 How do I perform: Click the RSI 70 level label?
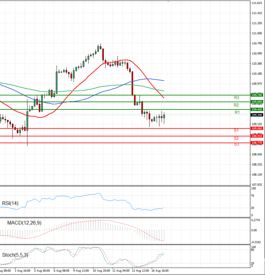[x=253, y=196]
